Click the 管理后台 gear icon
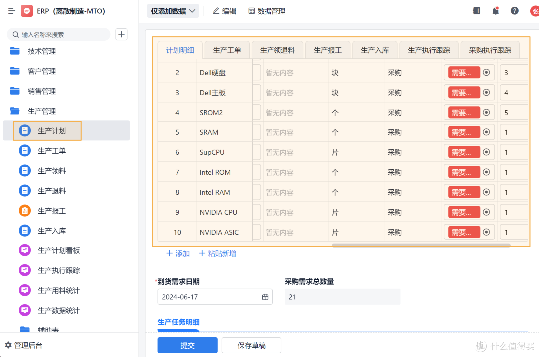This screenshot has width=539, height=357. (8, 345)
